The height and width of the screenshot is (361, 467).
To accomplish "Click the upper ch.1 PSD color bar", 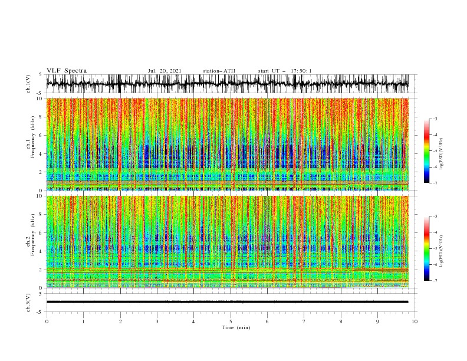I will point(426,150).
